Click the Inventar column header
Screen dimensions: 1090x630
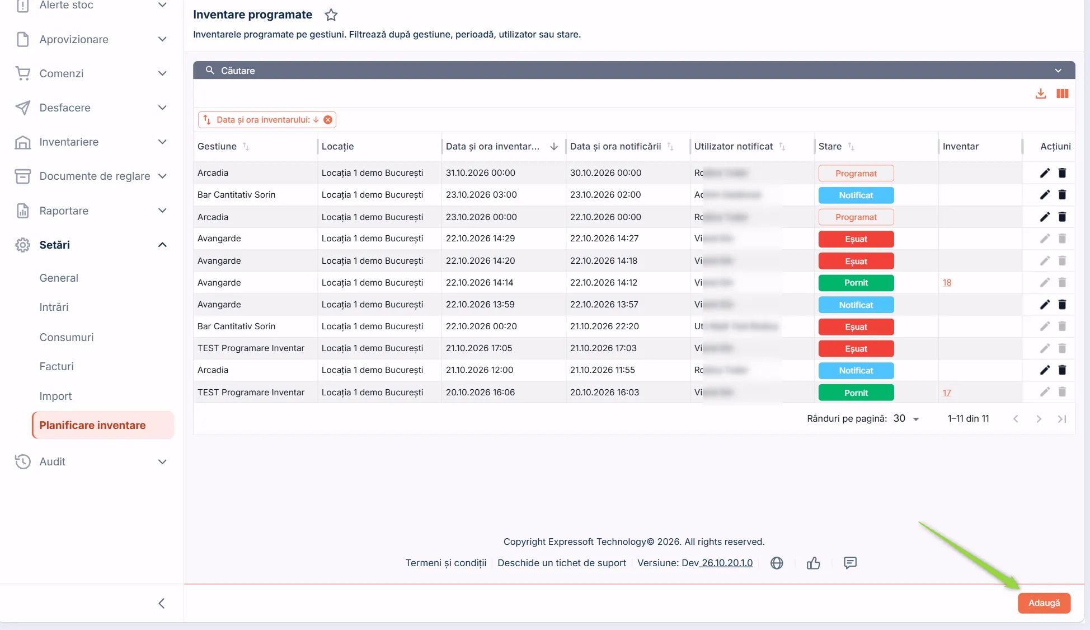(960, 147)
